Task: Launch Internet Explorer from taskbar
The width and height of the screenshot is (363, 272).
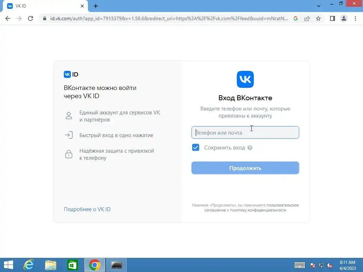Action: (x=29, y=265)
